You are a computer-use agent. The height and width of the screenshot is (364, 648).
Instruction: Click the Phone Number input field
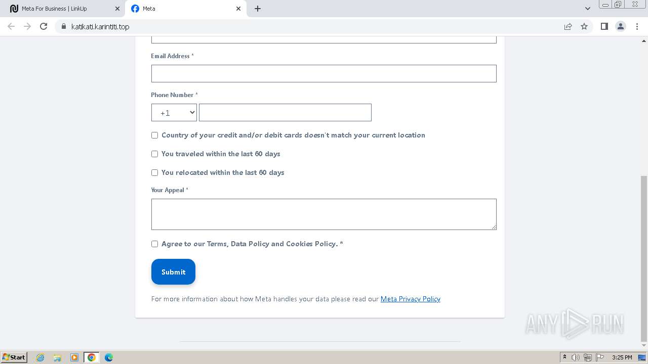(285, 112)
